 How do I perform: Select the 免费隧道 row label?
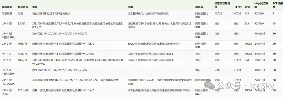(7, 14)
